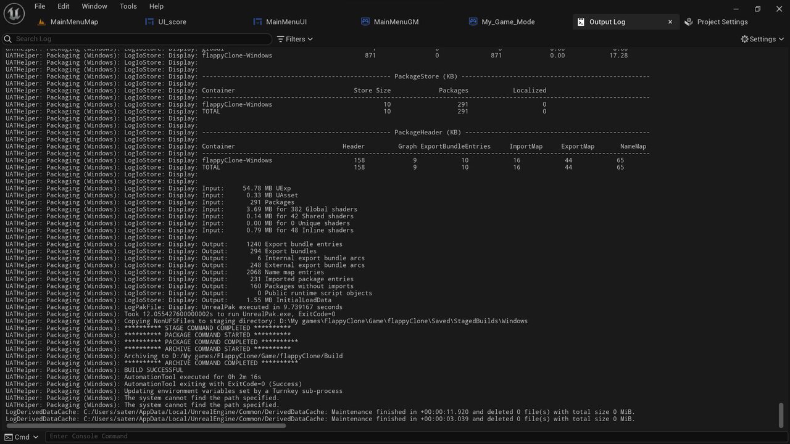Click the '48 Inline shaders' log line
790x444 pixels.
[180, 230]
